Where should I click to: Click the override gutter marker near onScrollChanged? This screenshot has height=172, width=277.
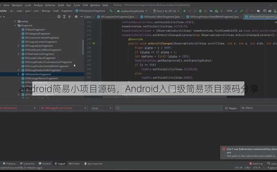(94, 43)
